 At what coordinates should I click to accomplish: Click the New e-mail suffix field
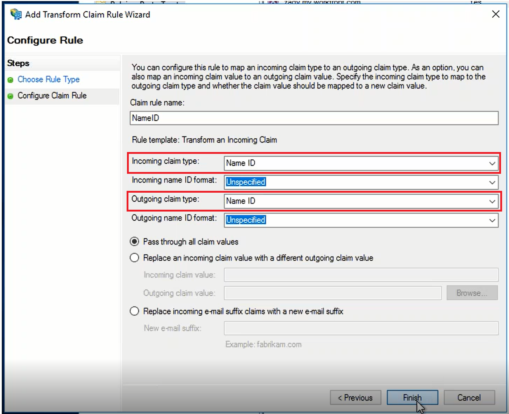click(x=361, y=328)
